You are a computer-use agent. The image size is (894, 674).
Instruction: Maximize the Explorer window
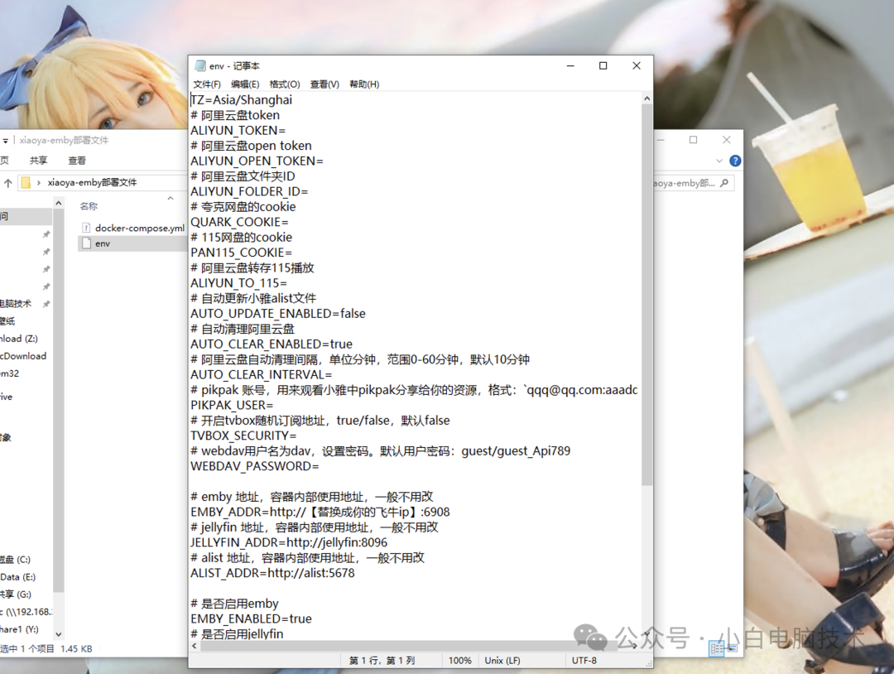(694, 140)
